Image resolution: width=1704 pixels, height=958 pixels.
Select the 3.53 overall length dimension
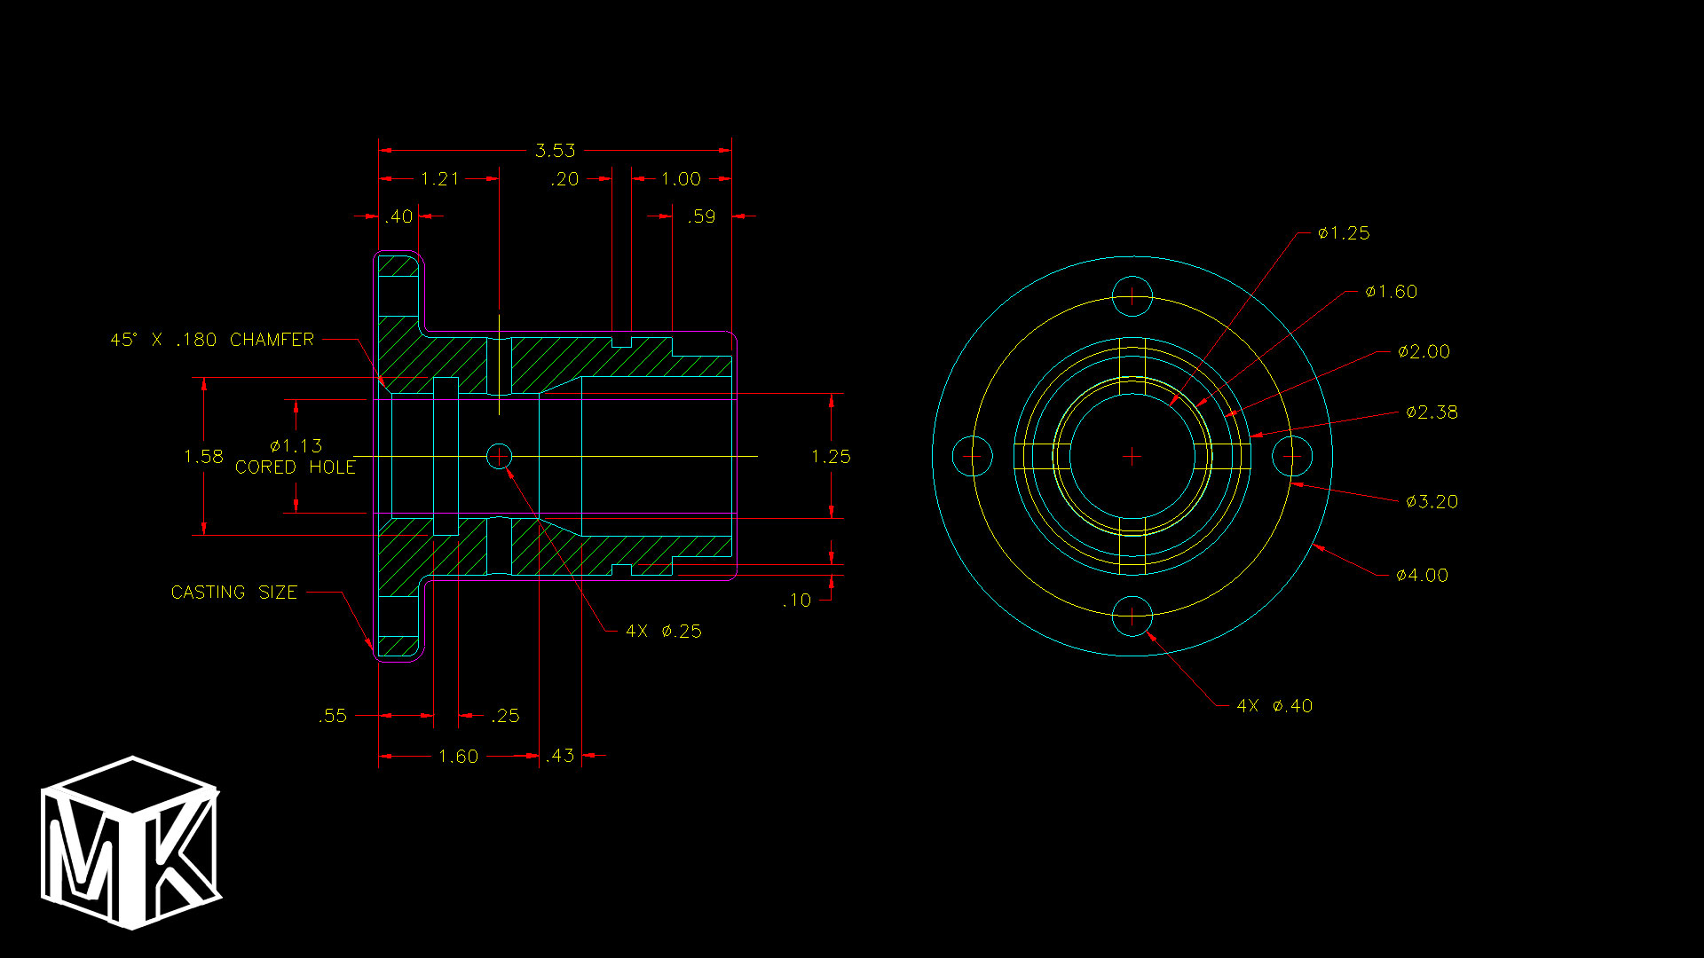[555, 151]
